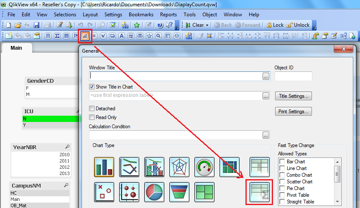Click the New document icon

(x=8, y=25)
